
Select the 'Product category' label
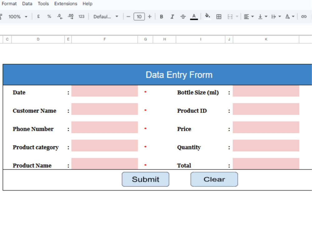tap(36, 148)
